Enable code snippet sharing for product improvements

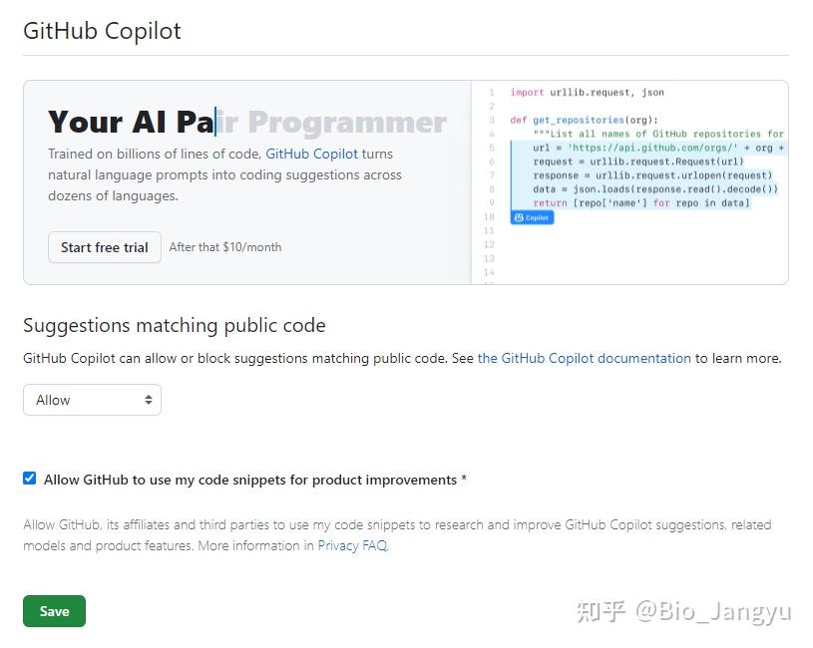click(x=30, y=479)
